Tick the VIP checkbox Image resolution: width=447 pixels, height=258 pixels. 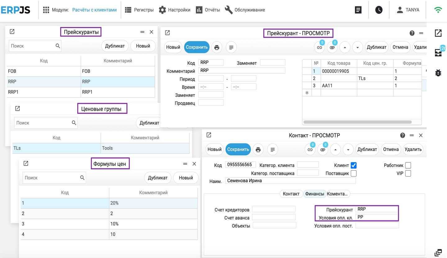click(408, 173)
